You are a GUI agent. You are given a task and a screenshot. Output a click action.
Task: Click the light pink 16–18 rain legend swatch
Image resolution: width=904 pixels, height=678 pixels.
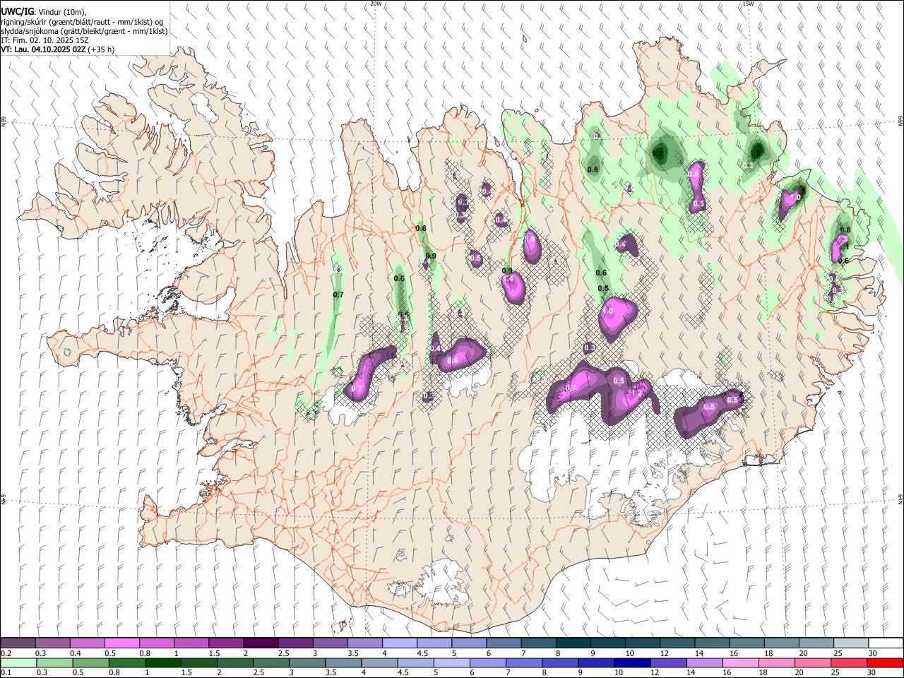tap(740, 662)
